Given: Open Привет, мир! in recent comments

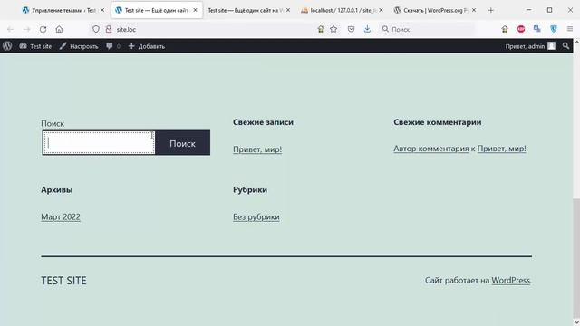Looking at the screenshot, I should pyautogui.click(x=501, y=149).
